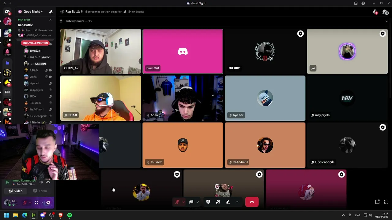Click the invite speakers icon in call bar
Image resolution: width=392 pixels, height=220 pixels.
click(228, 202)
